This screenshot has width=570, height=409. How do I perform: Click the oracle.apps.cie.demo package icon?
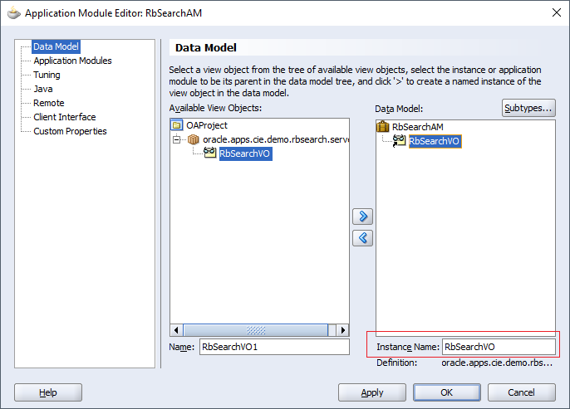click(x=193, y=139)
